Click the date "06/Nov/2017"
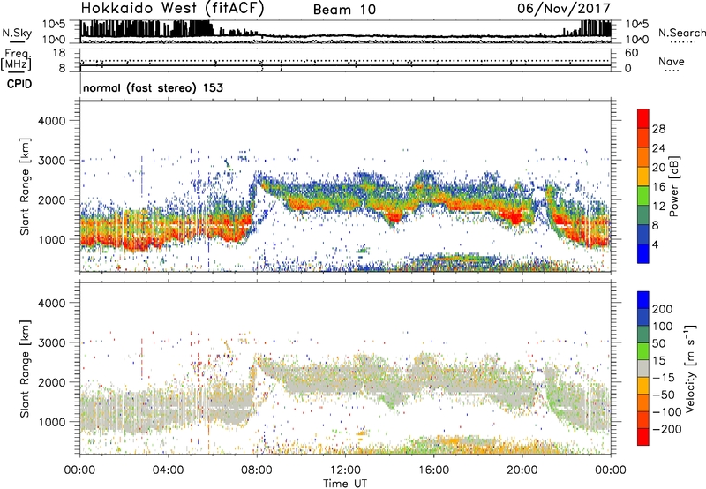Screen dimensions: 706x489 pyautogui.click(x=564, y=8)
